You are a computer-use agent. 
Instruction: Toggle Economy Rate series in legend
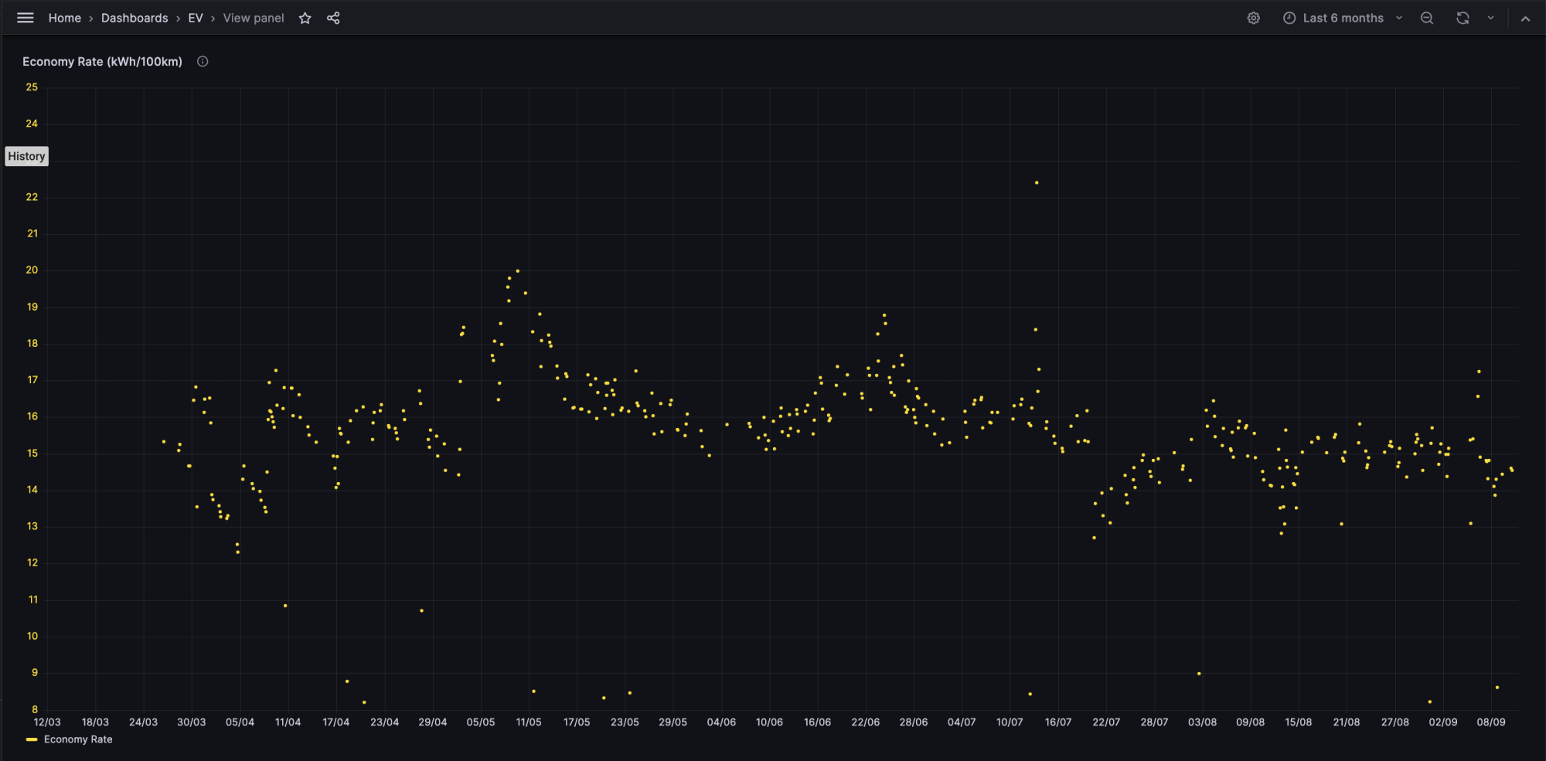click(x=78, y=739)
